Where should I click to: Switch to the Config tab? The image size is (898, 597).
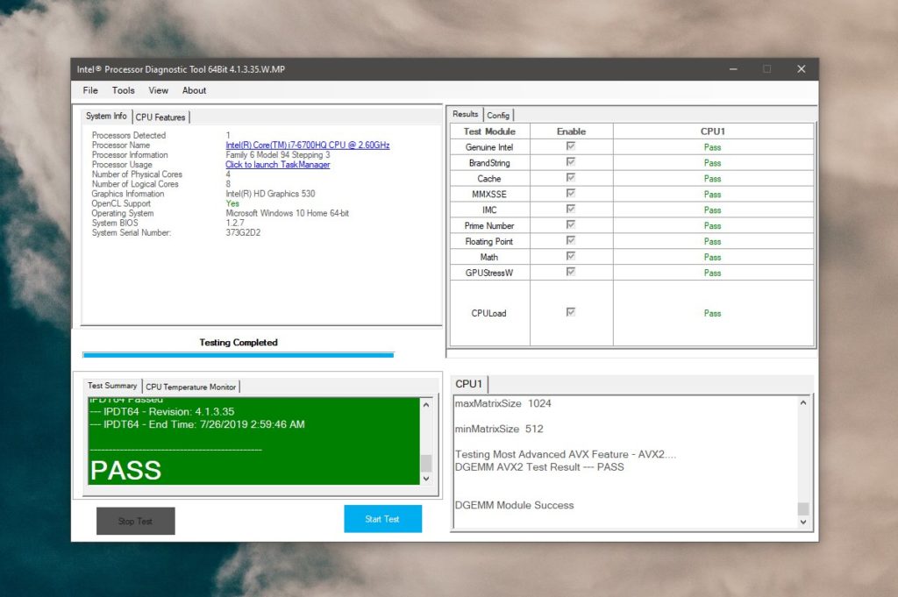(498, 114)
